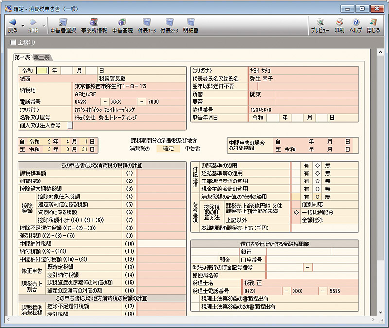
Task: Click the 中間納付税額 (10) input field
Action: pos(161,244)
